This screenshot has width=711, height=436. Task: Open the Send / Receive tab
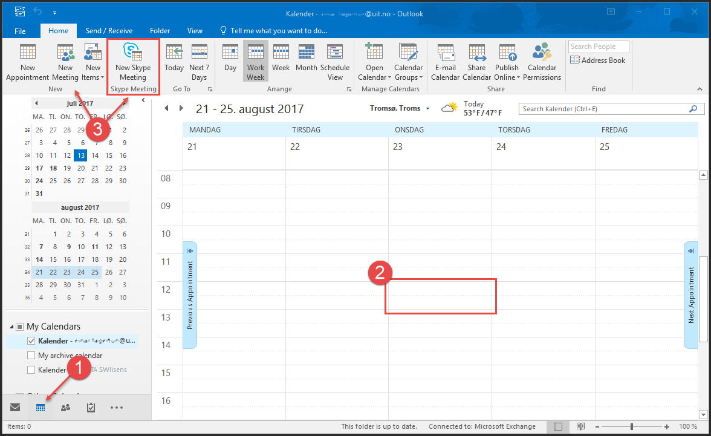tap(109, 31)
